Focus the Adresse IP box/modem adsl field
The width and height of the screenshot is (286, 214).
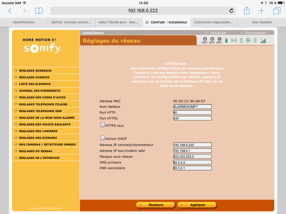tap(192, 151)
